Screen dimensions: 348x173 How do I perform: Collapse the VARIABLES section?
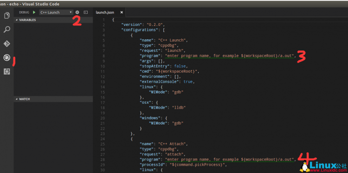(53, 20)
